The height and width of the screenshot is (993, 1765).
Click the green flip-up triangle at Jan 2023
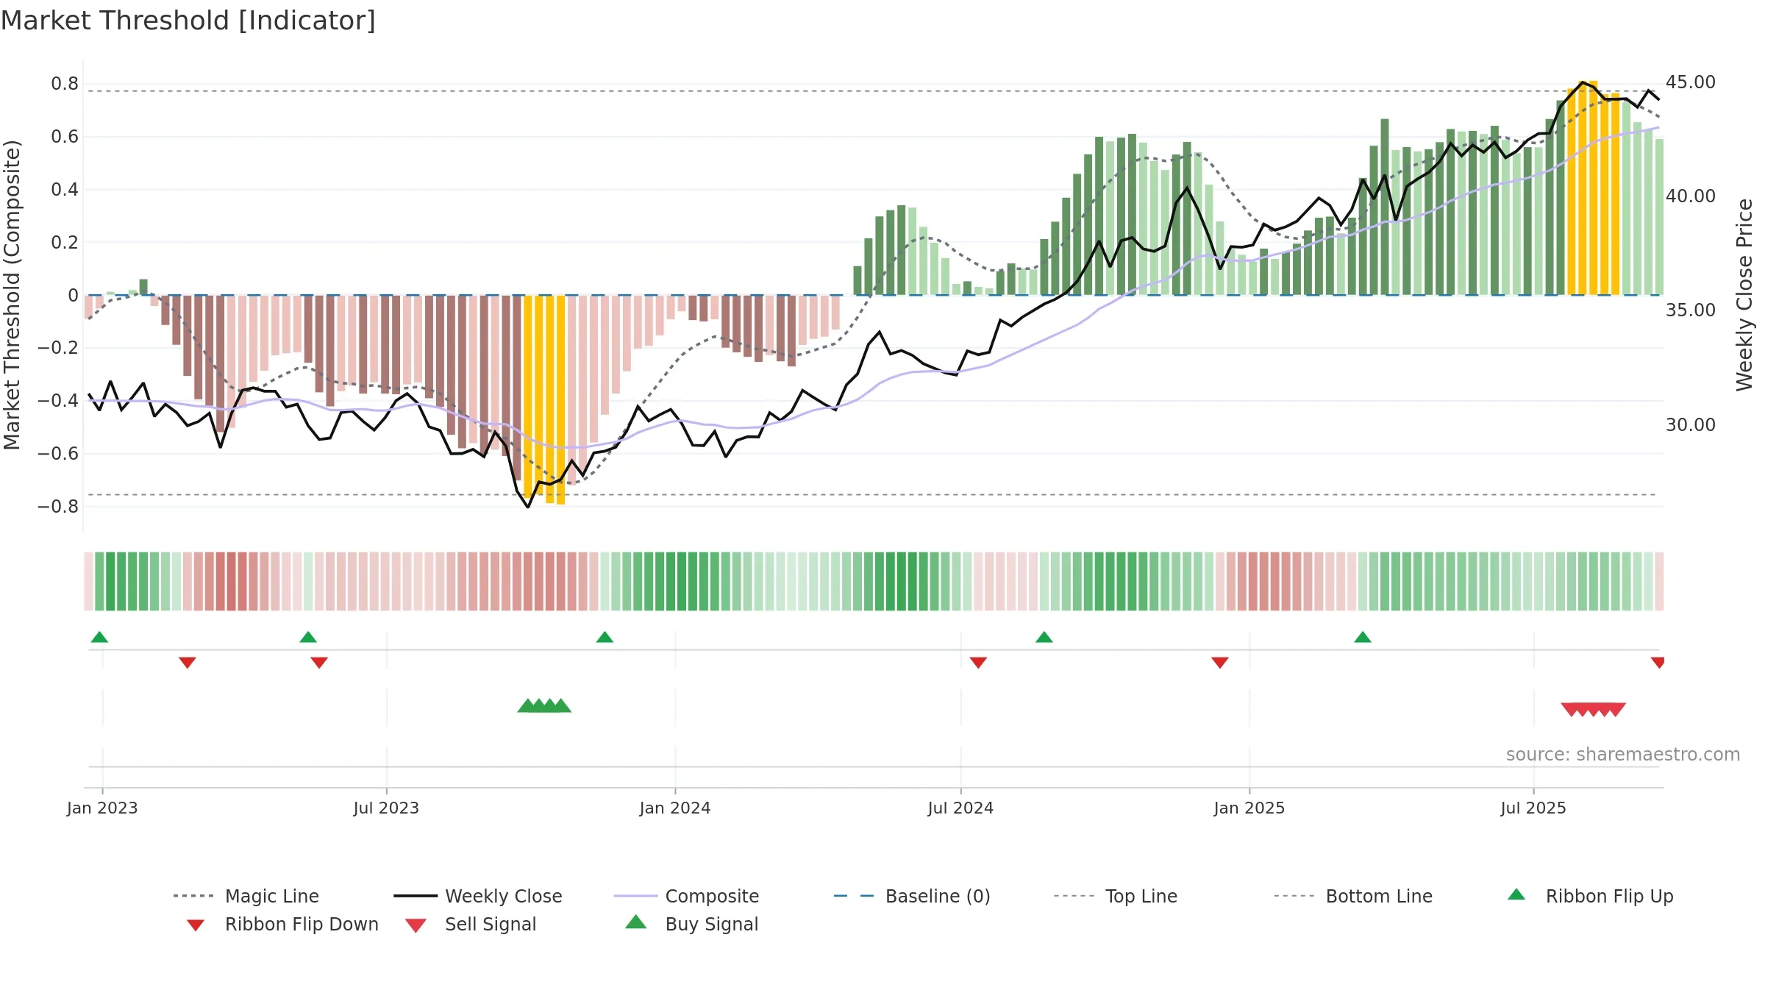99,637
